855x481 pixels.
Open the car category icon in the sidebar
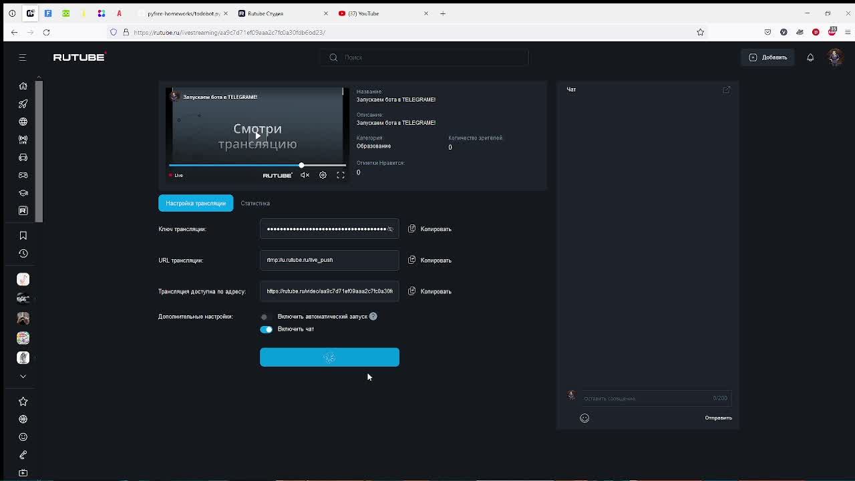pos(23,158)
